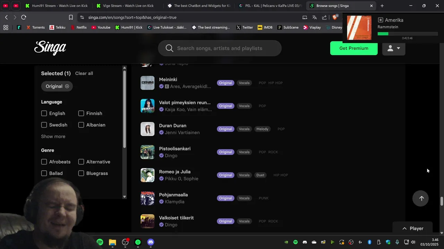Open the IMDB bookmark

coord(265,27)
